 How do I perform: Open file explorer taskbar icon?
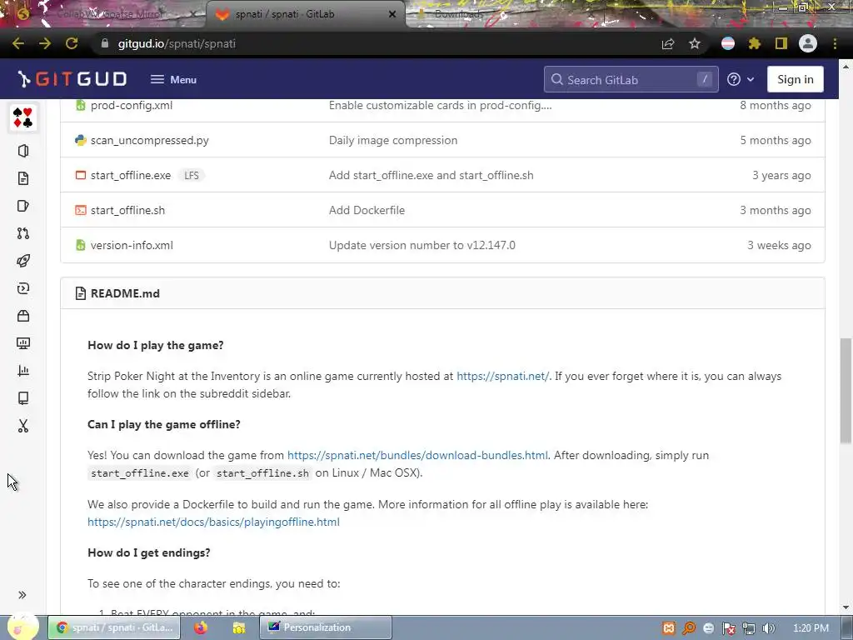(238, 627)
